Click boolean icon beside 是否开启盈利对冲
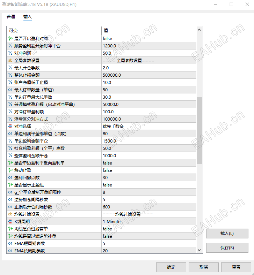 tap(10, 38)
